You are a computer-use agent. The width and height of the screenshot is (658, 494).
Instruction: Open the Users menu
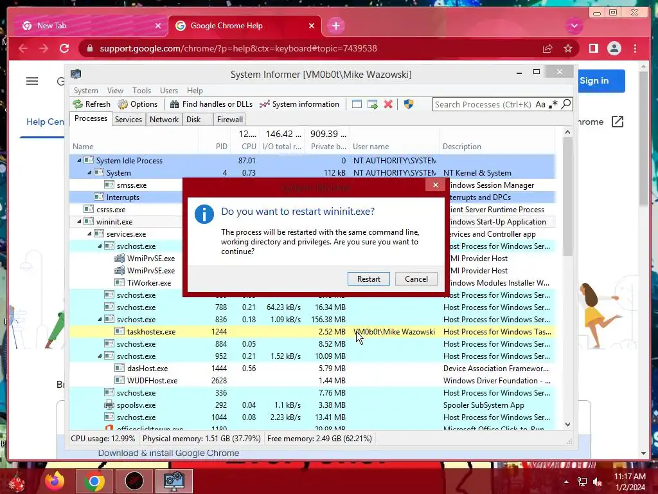point(169,90)
